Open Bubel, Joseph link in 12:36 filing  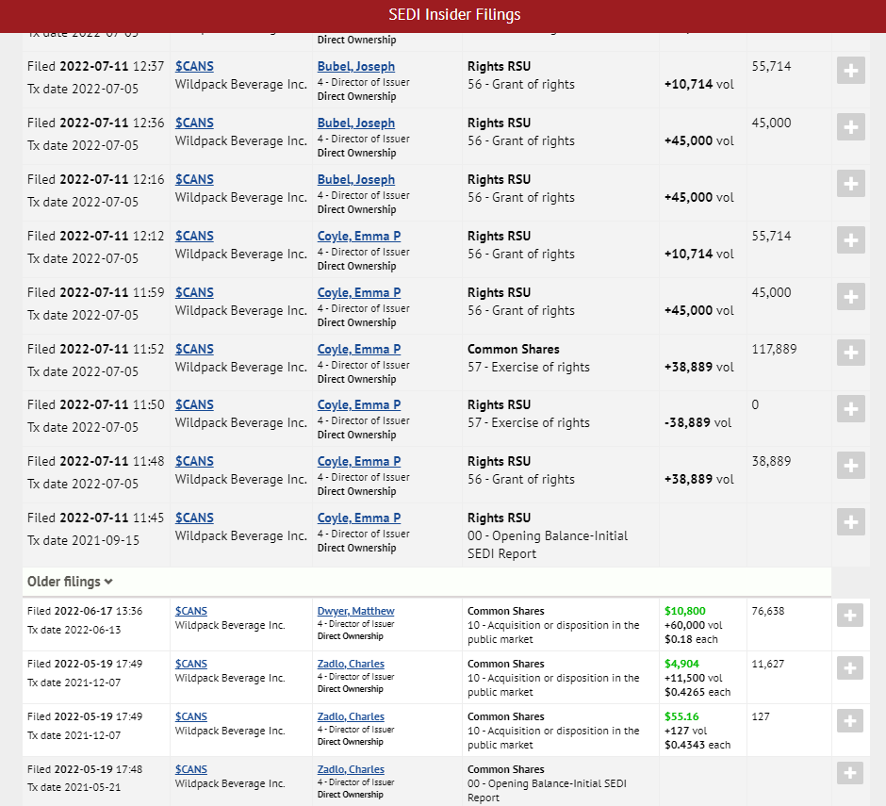(x=356, y=123)
